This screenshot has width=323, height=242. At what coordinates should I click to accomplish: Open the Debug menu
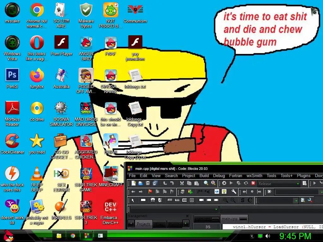tap(219, 176)
